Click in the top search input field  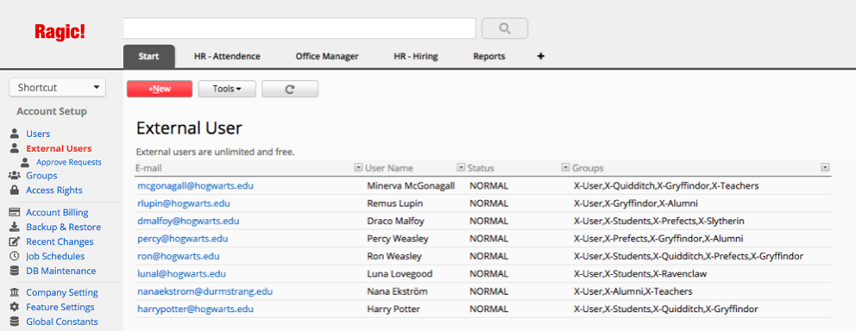point(299,28)
